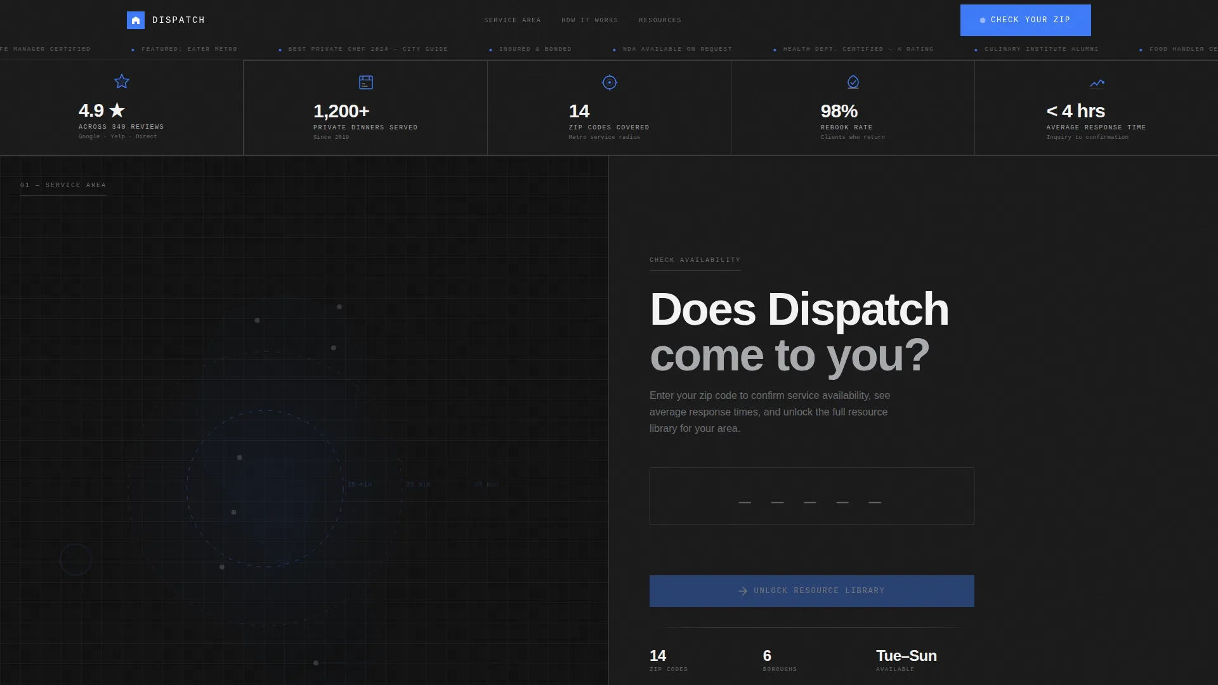Click the small circle marker on the map
The height and width of the screenshot is (685, 1218).
pyautogui.click(x=75, y=559)
